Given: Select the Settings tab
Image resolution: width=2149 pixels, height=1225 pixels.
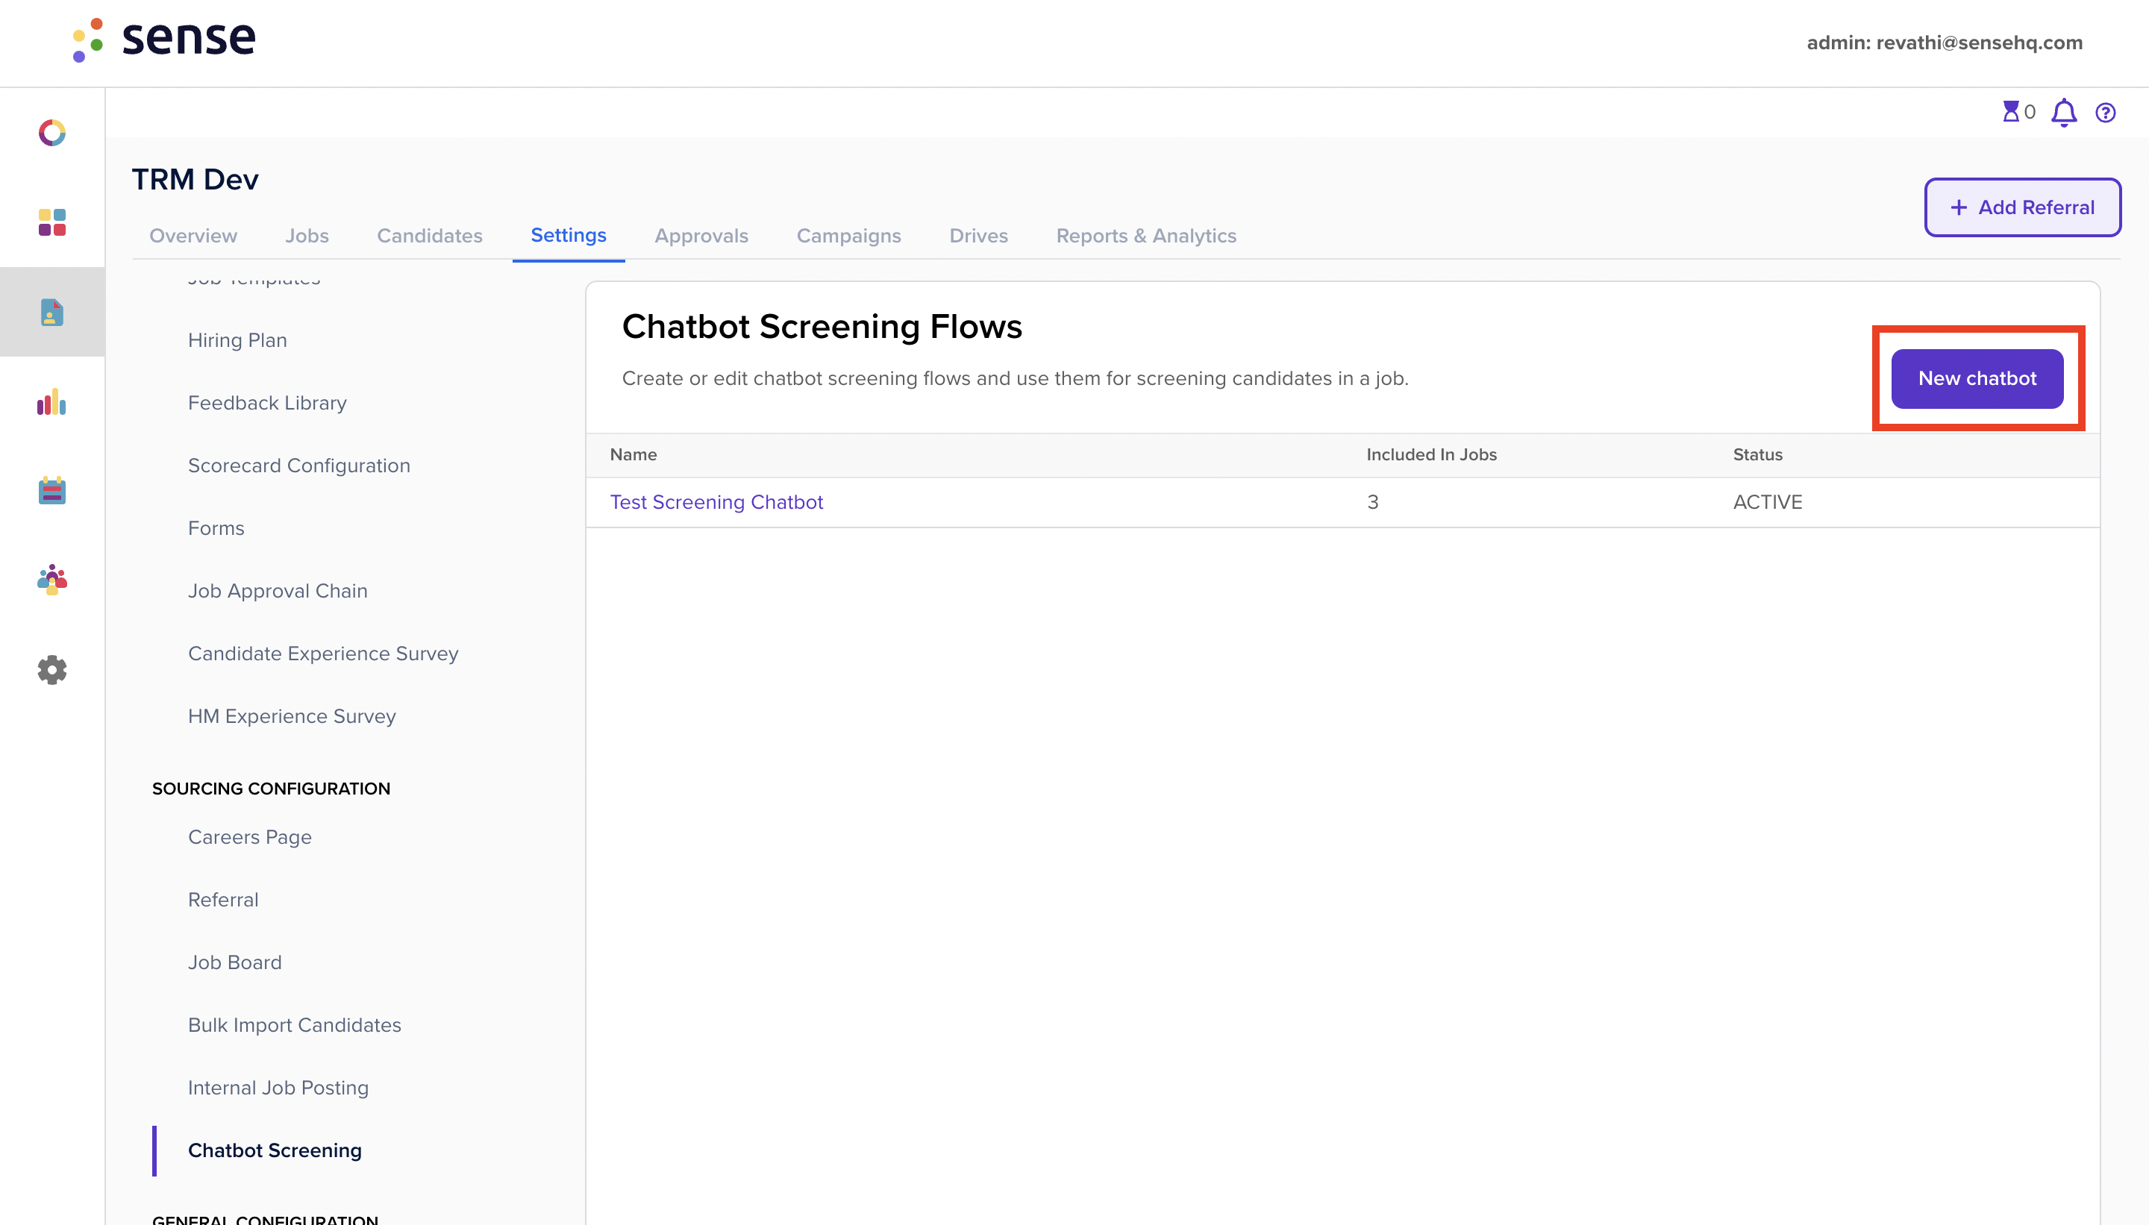Looking at the screenshot, I should [x=569, y=236].
